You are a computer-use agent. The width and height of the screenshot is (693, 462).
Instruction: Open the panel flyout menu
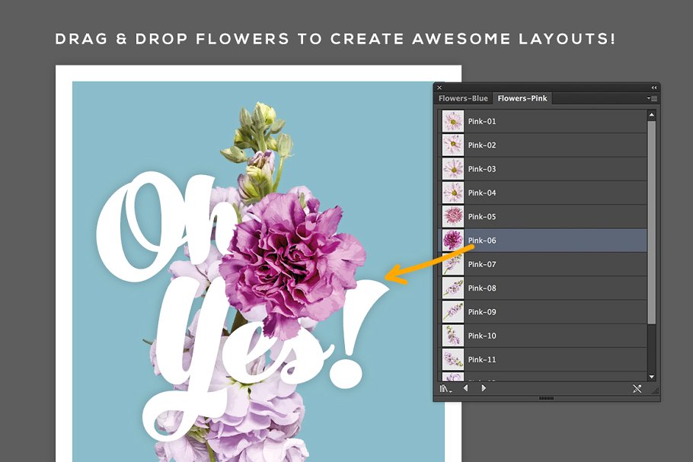click(x=652, y=98)
